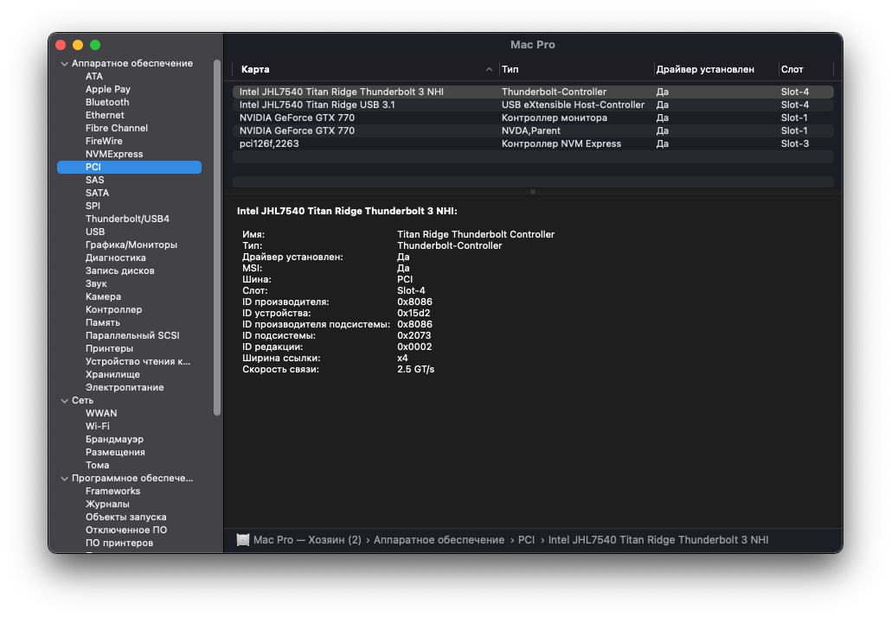Open Frameworks software section
Screen dimensions: 891x617
(x=112, y=492)
